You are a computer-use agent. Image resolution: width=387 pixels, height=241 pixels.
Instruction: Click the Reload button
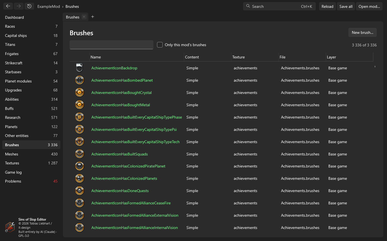pos(327,6)
